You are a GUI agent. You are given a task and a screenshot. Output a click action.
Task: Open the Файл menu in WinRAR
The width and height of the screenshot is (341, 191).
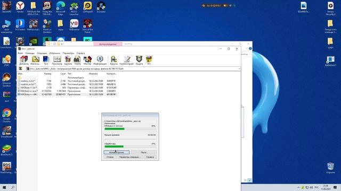click(x=20, y=53)
